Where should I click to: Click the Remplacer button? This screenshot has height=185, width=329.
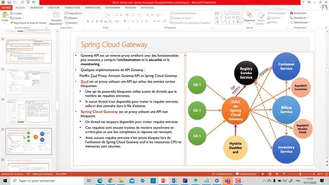tap(299, 17)
